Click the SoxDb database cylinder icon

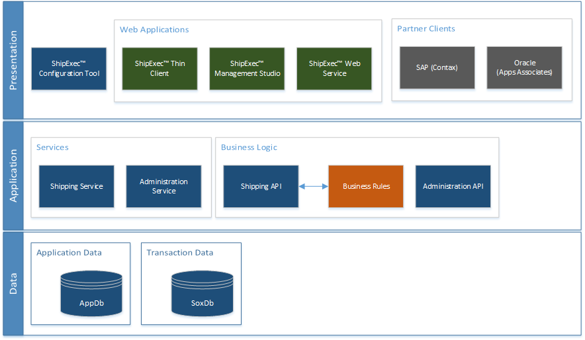click(x=202, y=292)
